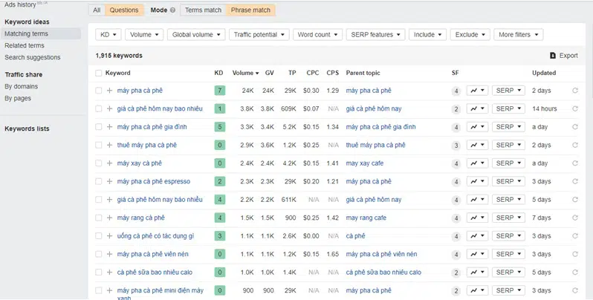593x300 pixels.
Task: Export the keywords list
Action: (564, 56)
